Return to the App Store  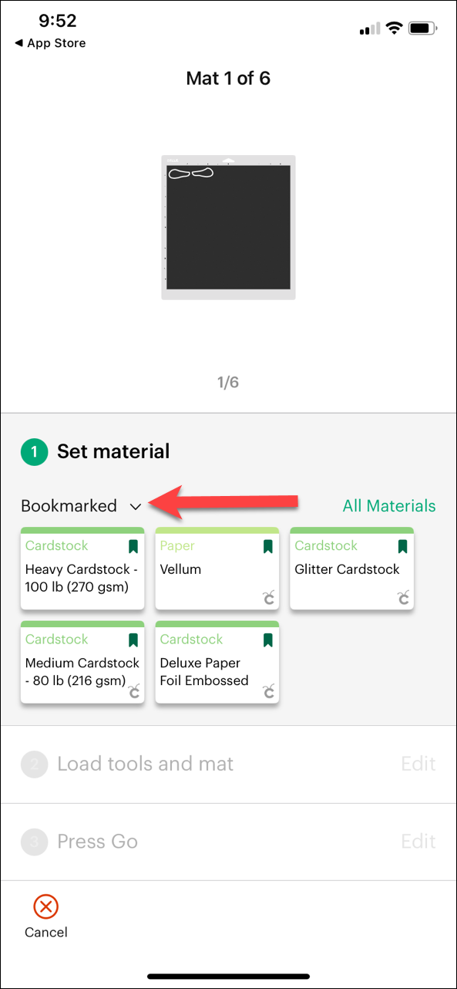coord(49,43)
